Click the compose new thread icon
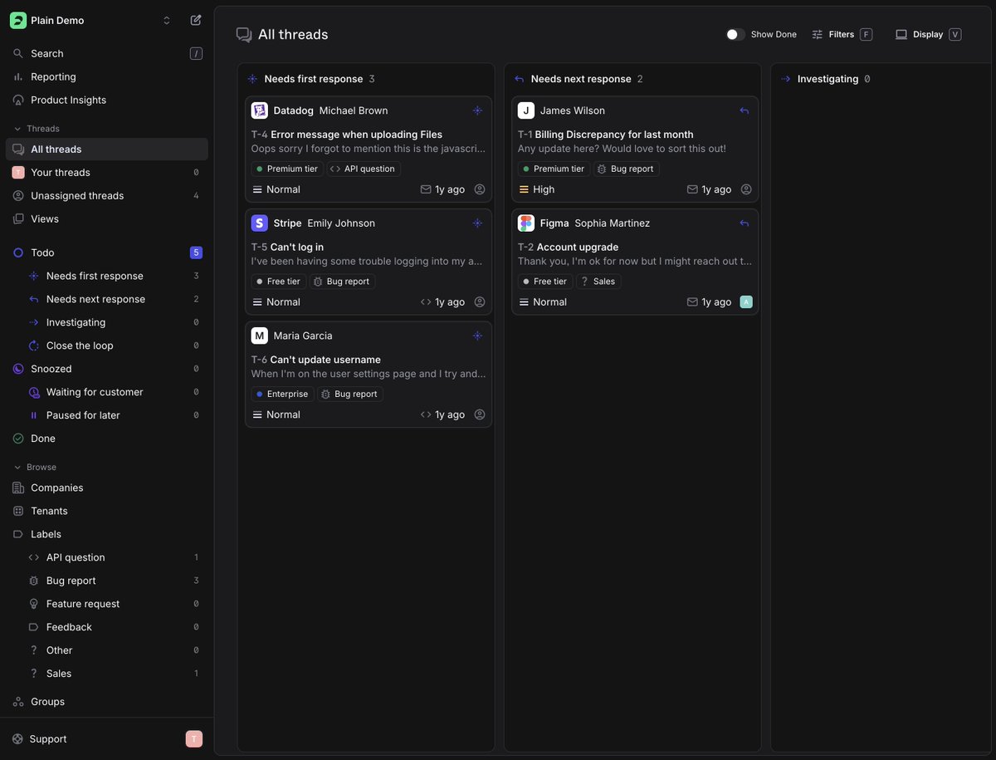The image size is (996, 760). (x=196, y=20)
